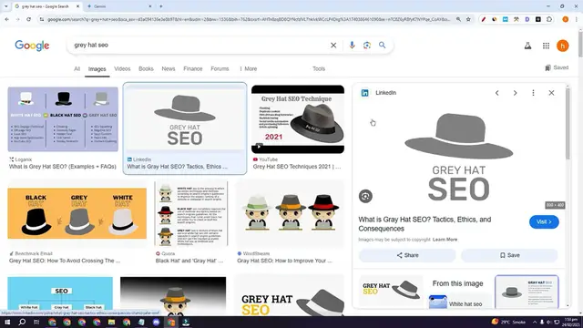Image resolution: width=583 pixels, height=328 pixels.
Task: Open the Learn More copyright link
Action: click(x=445, y=240)
